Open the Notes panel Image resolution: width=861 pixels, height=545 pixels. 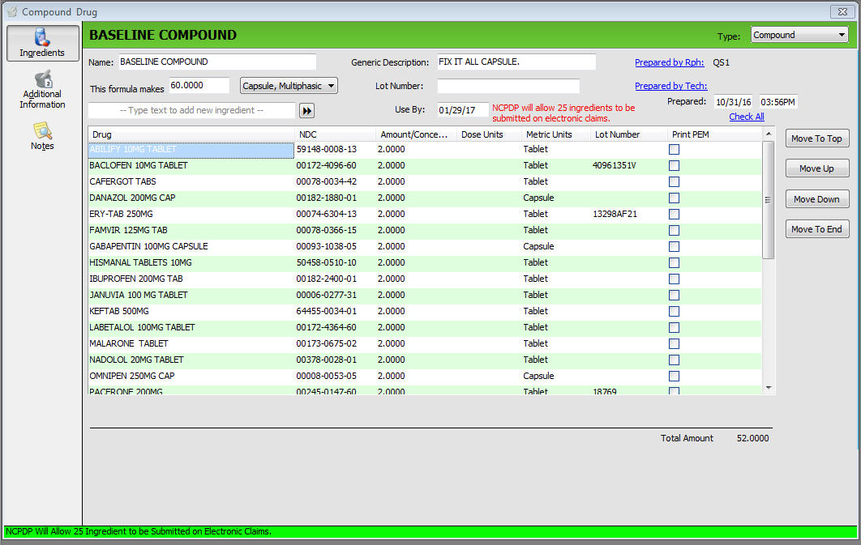(42, 136)
